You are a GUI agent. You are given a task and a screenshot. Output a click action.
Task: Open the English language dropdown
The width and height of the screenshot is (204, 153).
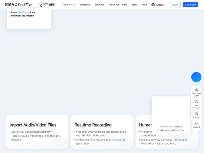160,5
